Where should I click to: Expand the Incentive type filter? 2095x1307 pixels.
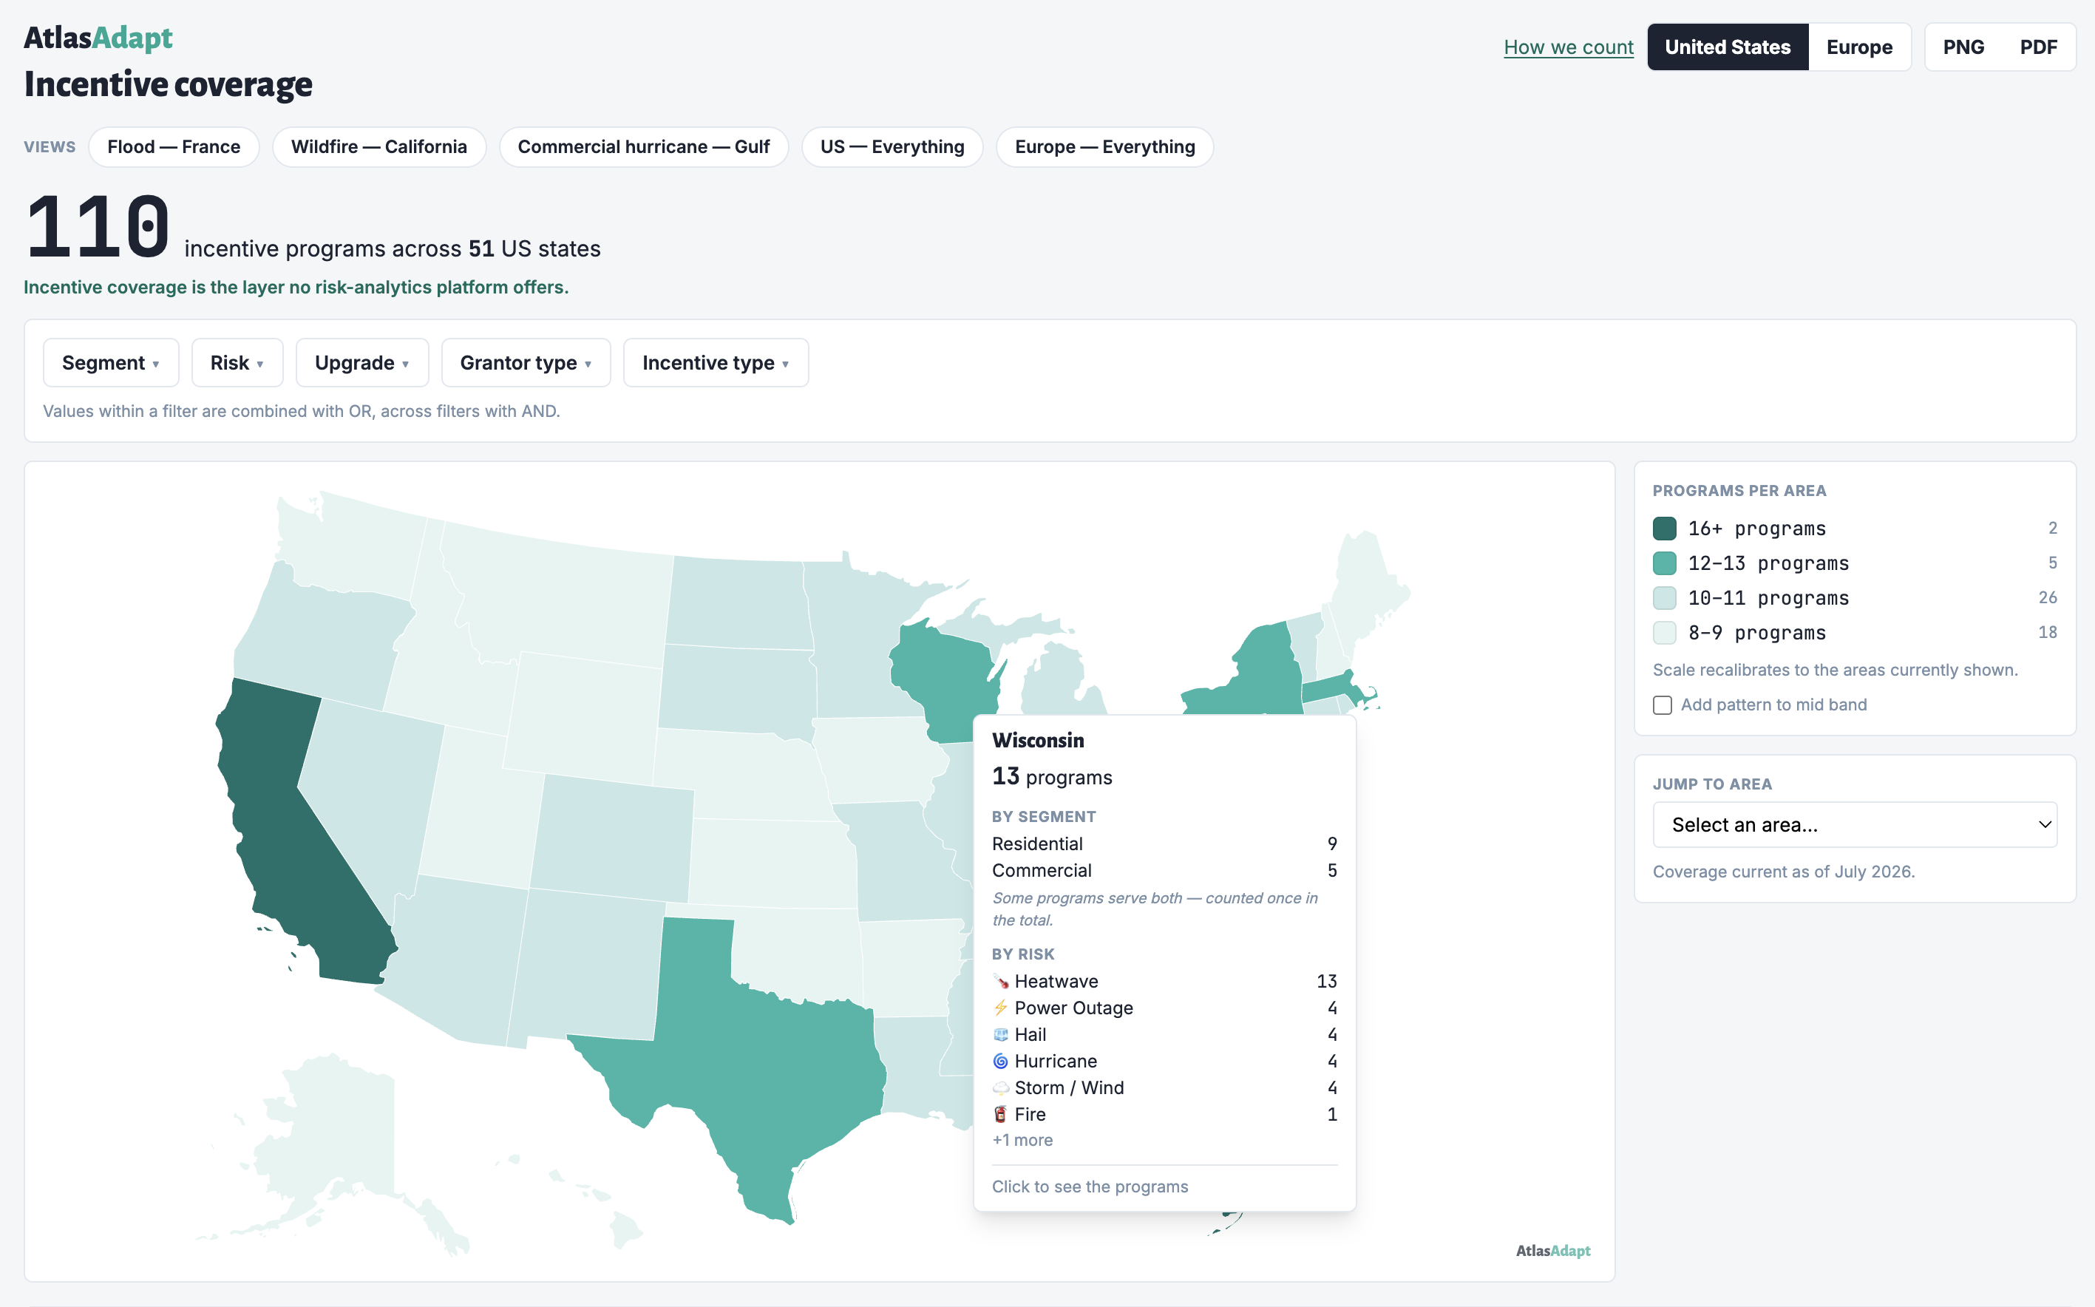coord(716,363)
